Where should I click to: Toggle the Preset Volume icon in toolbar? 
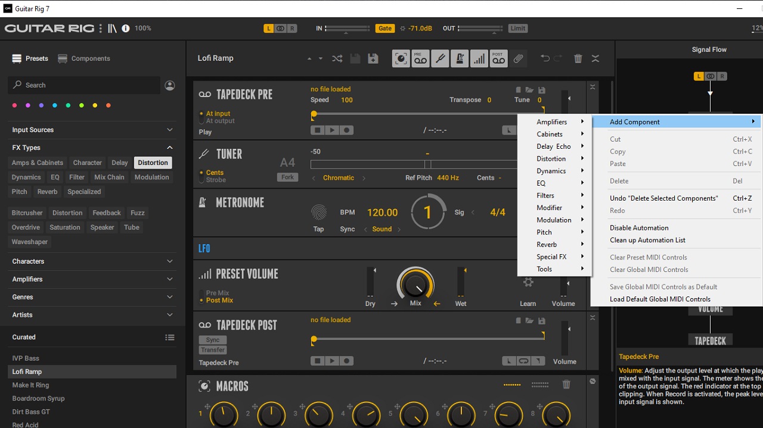[x=479, y=58]
